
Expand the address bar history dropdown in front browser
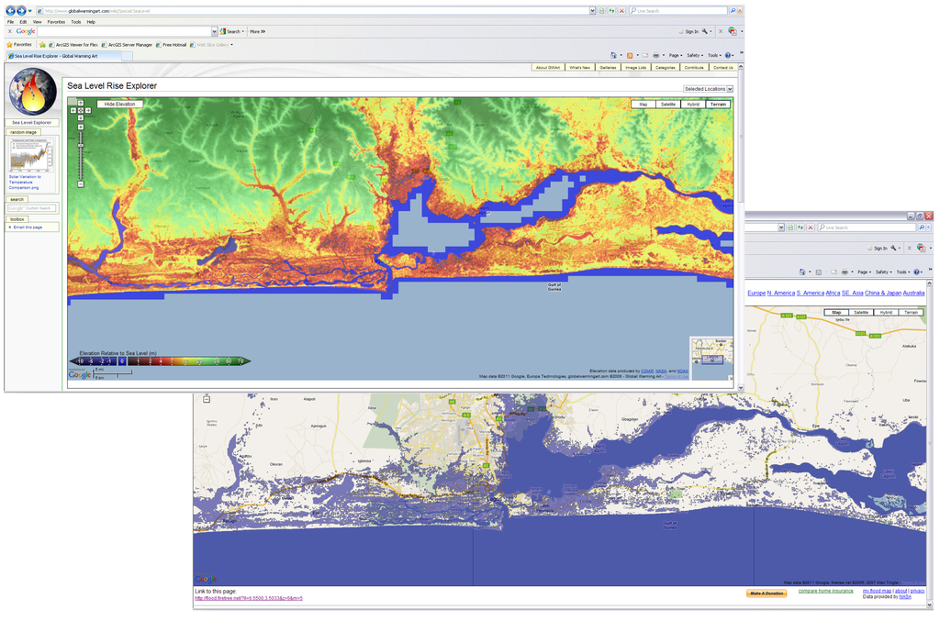[x=592, y=11]
